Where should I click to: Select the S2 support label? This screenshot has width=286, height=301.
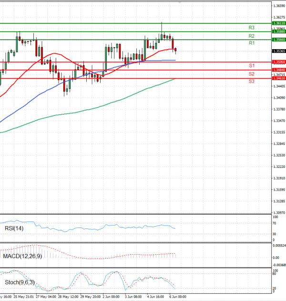click(x=251, y=74)
